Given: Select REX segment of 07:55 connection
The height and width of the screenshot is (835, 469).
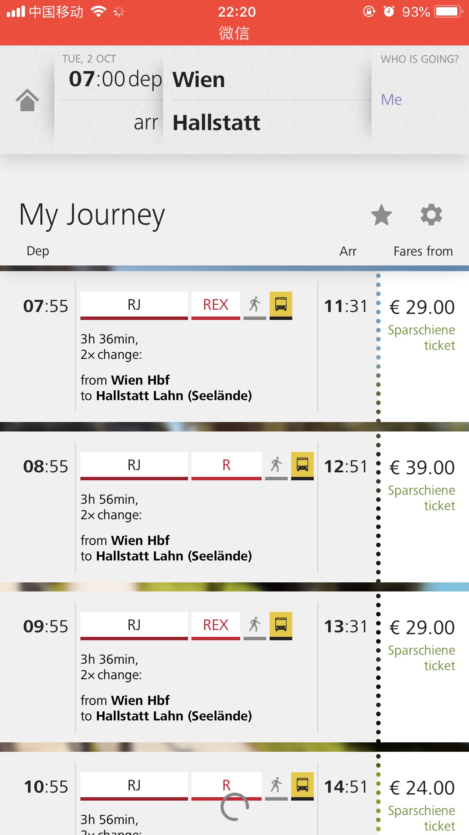Looking at the screenshot, I should coord(216,306).
